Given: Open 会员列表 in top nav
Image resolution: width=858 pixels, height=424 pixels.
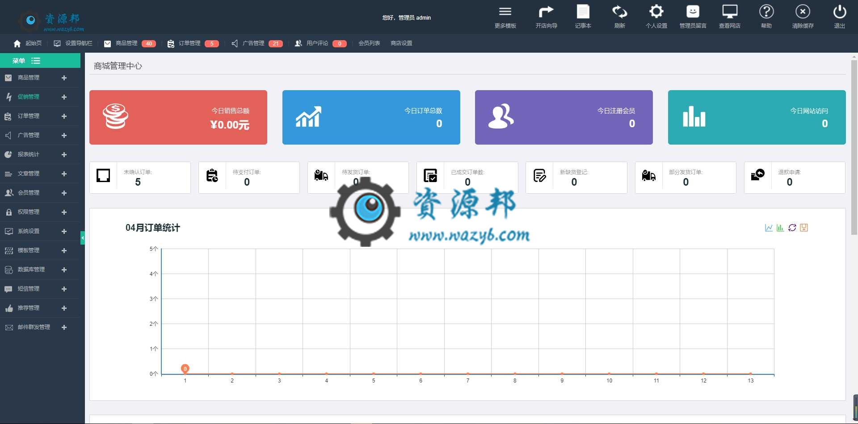Looking at the screenshot, I should (369, 43).
